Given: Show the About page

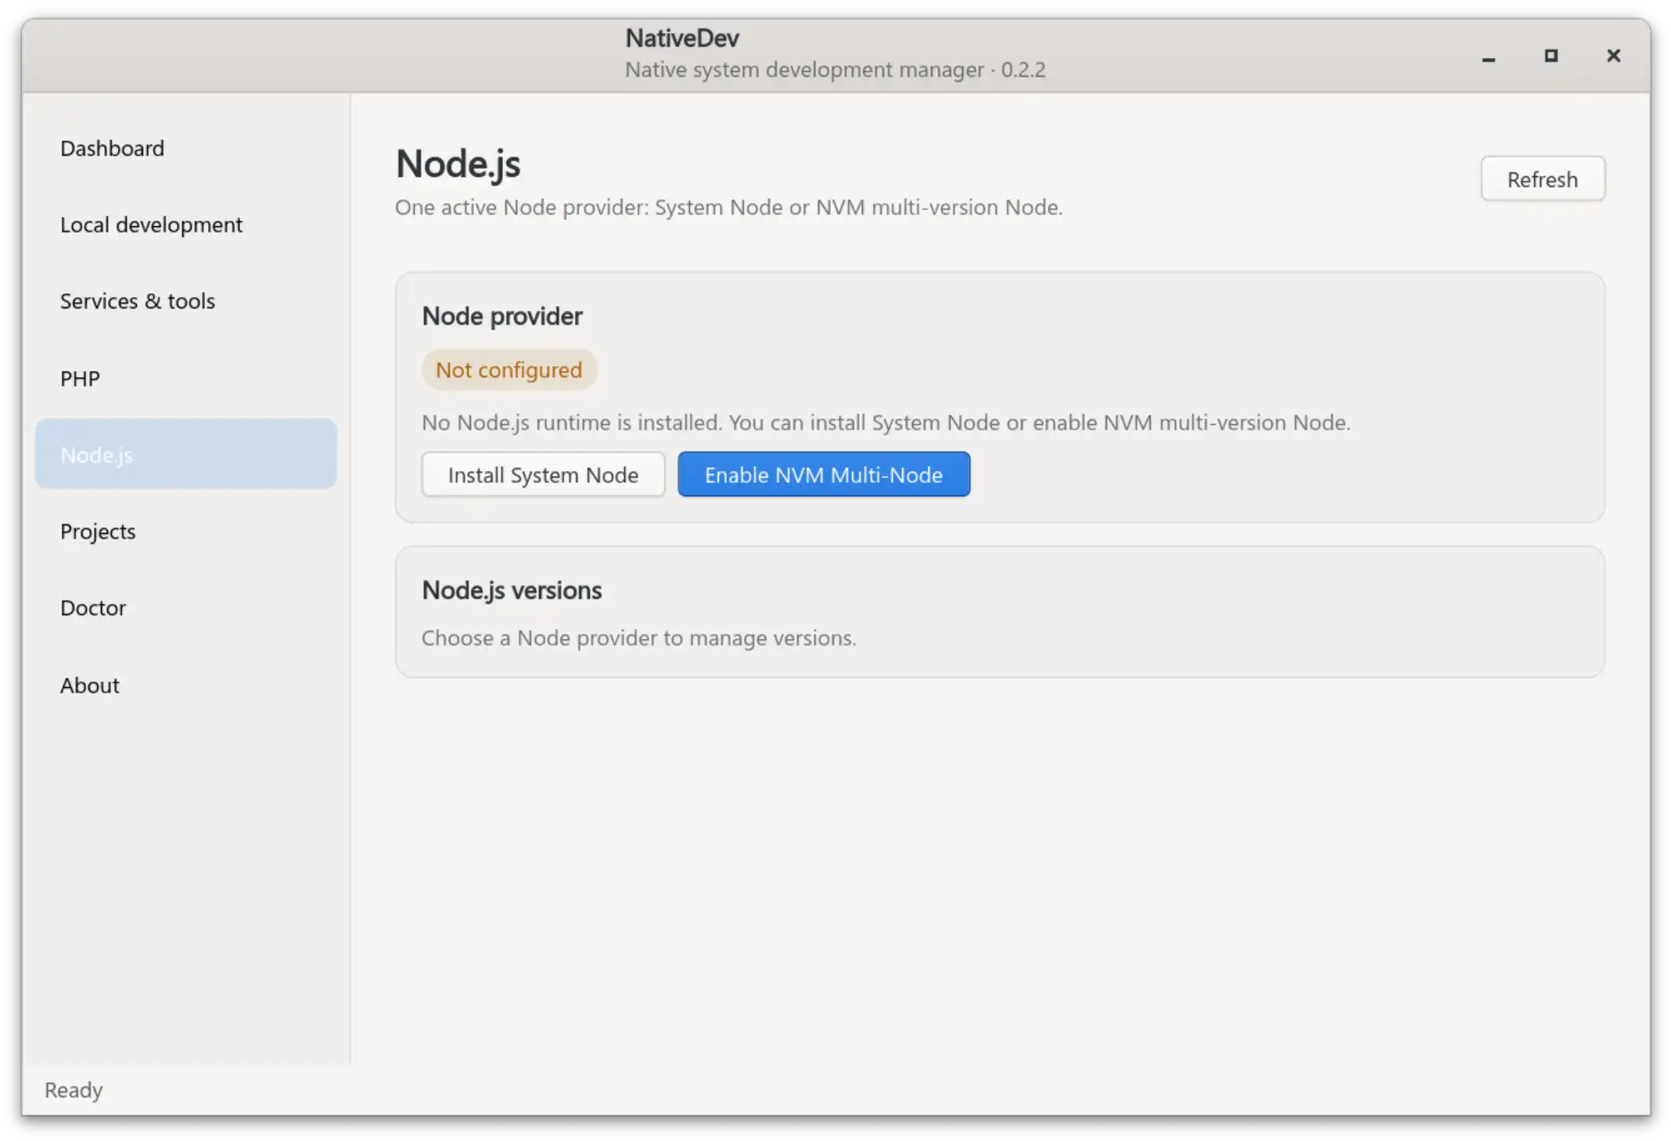Looking at the screenshot, I should tap(185, 685).
